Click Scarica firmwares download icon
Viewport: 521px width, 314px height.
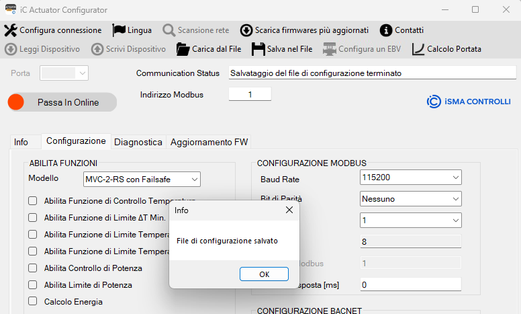pyautogui.click(x=246, y=30)
